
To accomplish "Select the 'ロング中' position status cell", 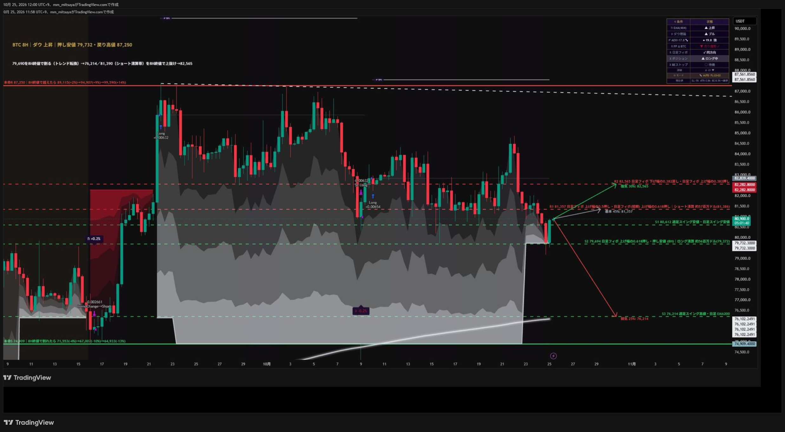I will point(710,59).
